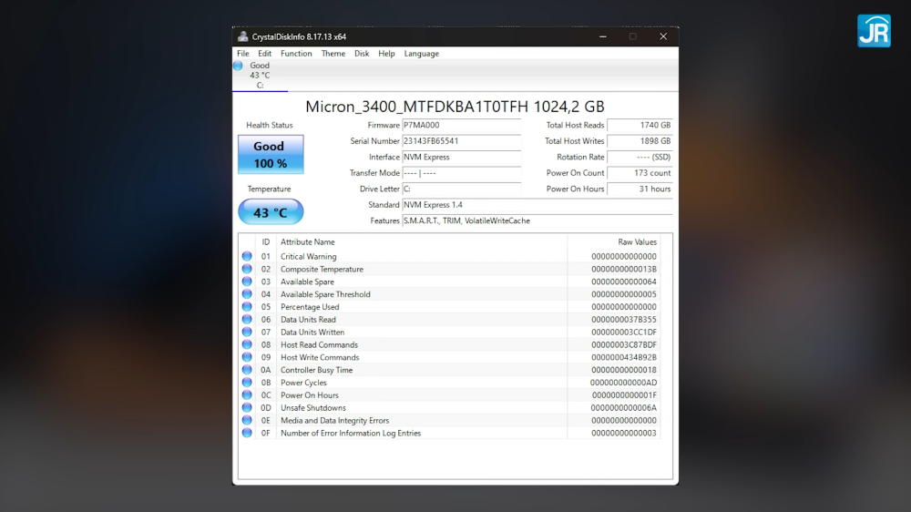Click status orb for Data Units Written row
This screenshot has height=512, width=911.
247,332
